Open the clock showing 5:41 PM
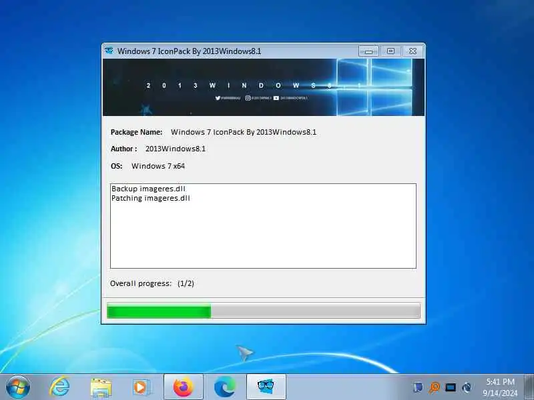The width and height of the screenshot is (534, 400). 500,387
